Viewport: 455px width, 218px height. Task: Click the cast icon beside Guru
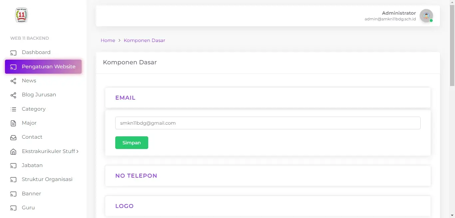[13, 208]
